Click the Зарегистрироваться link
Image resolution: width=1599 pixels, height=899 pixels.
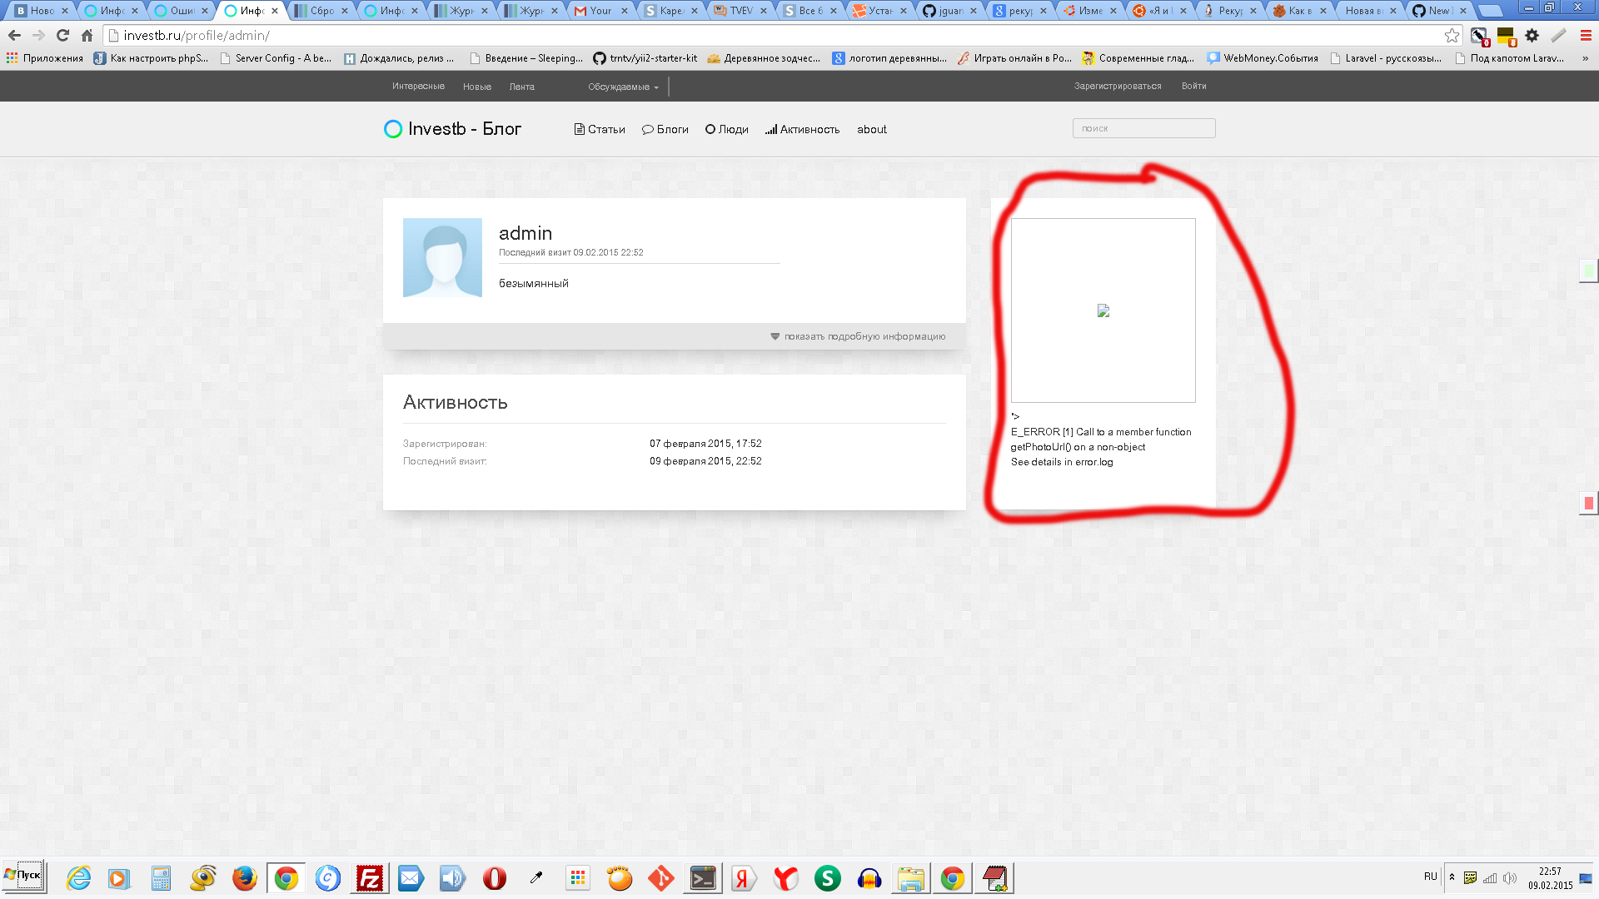click(x=1118, y=87)
